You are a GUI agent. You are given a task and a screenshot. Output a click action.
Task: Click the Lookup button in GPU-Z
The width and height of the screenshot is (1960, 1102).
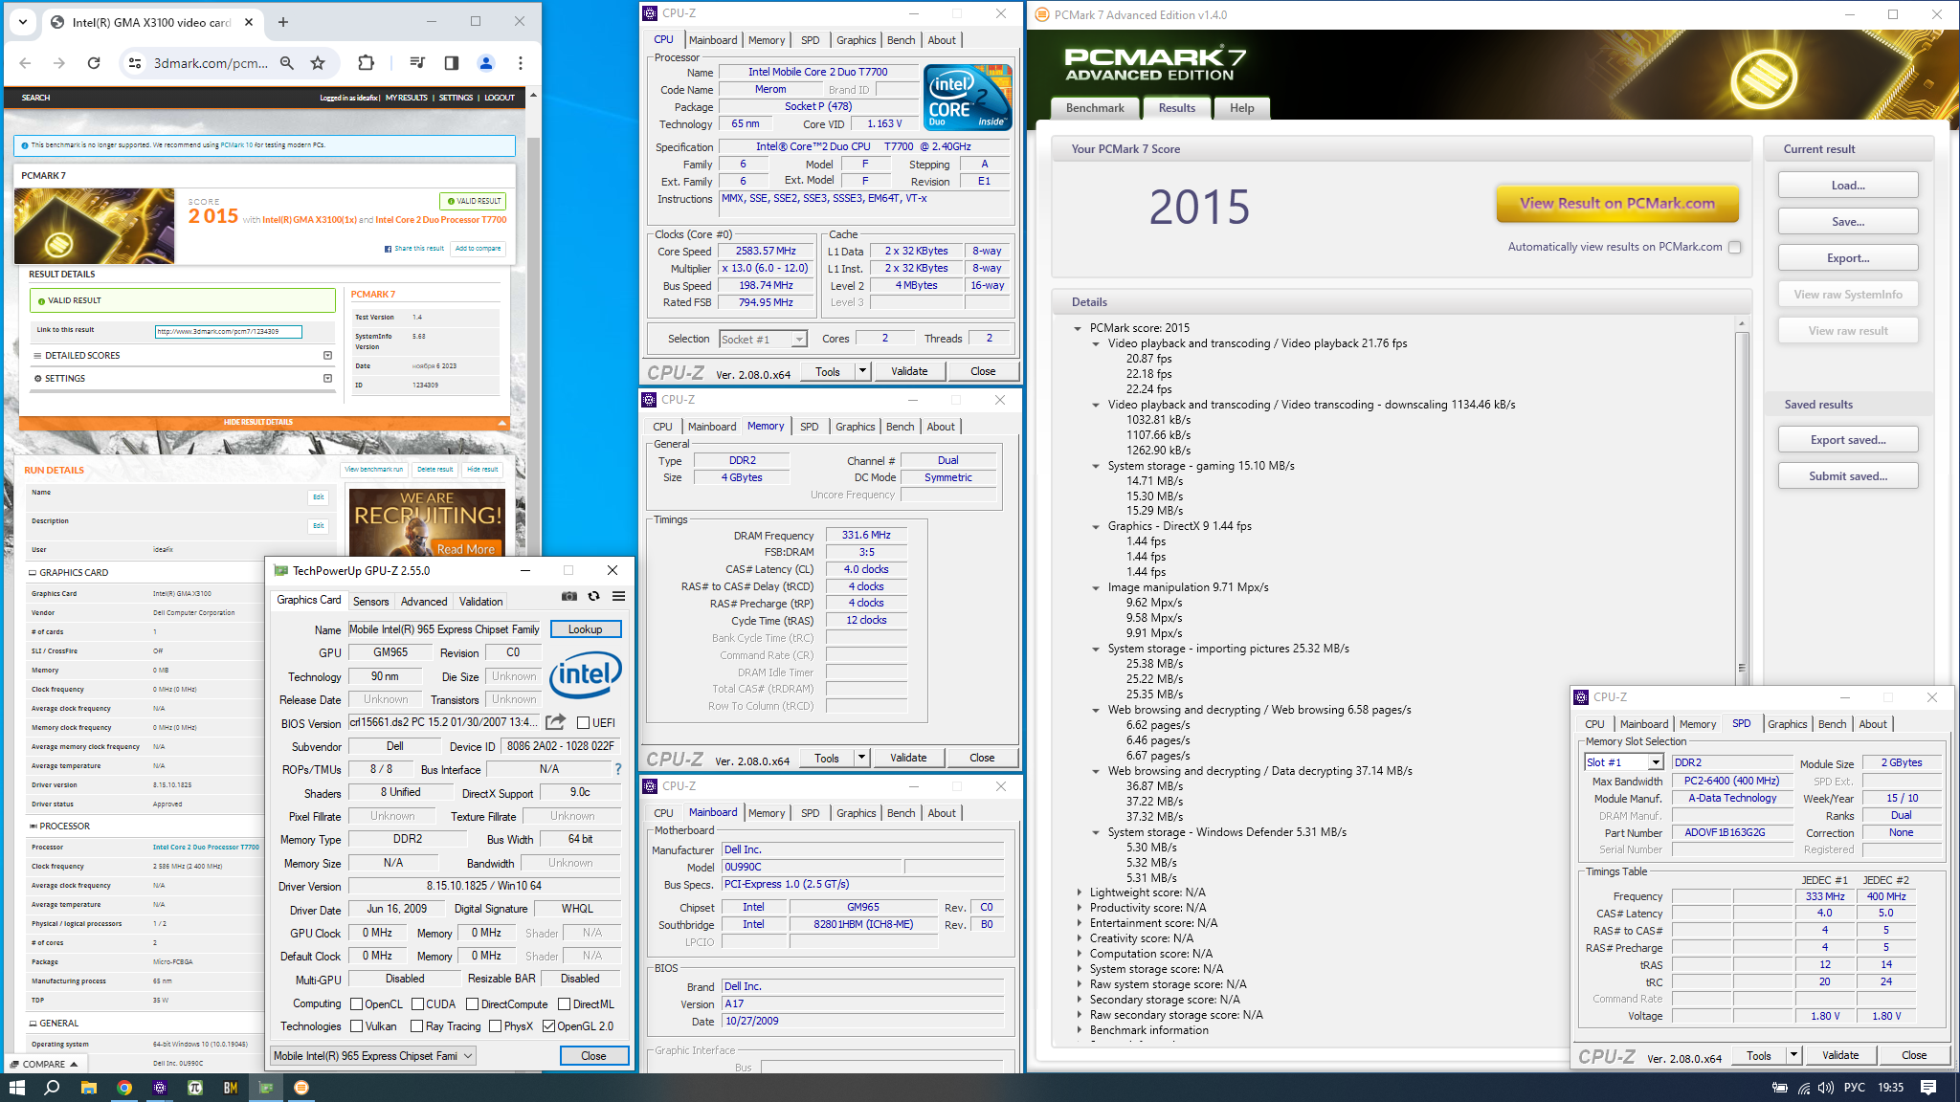586,629
